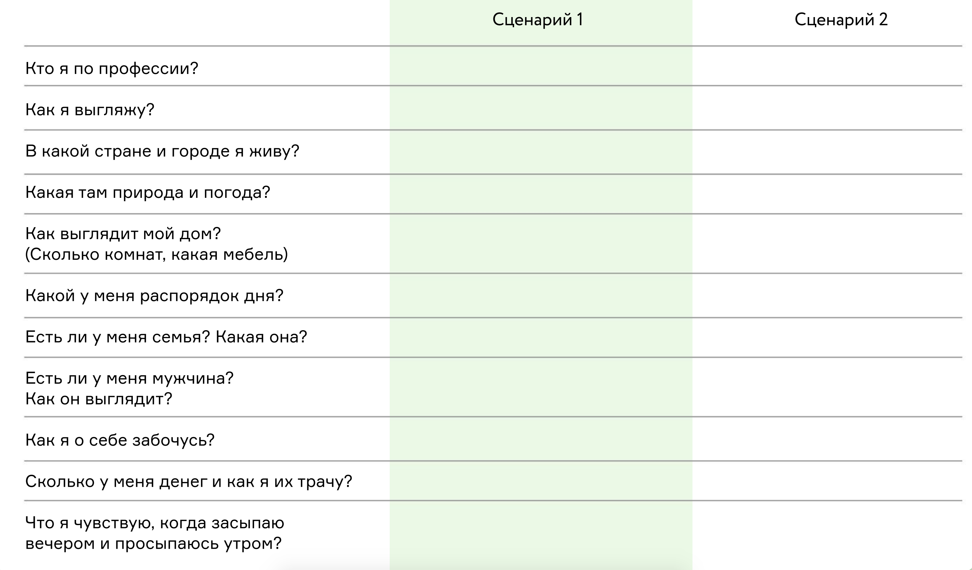This screenshot has width=972, height=570.
Task: Click Какой у меня распорядок дня? question
Action: click(154, 296)
